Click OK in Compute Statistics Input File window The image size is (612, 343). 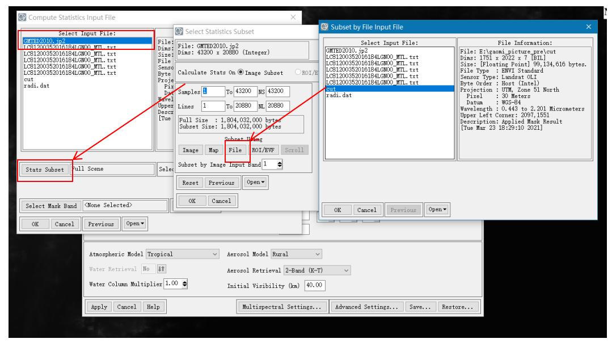point(35,224)
